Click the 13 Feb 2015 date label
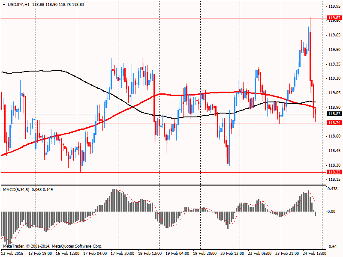Image resolution: width=343 pixels, height=257 pixels. tap(12, 254)
